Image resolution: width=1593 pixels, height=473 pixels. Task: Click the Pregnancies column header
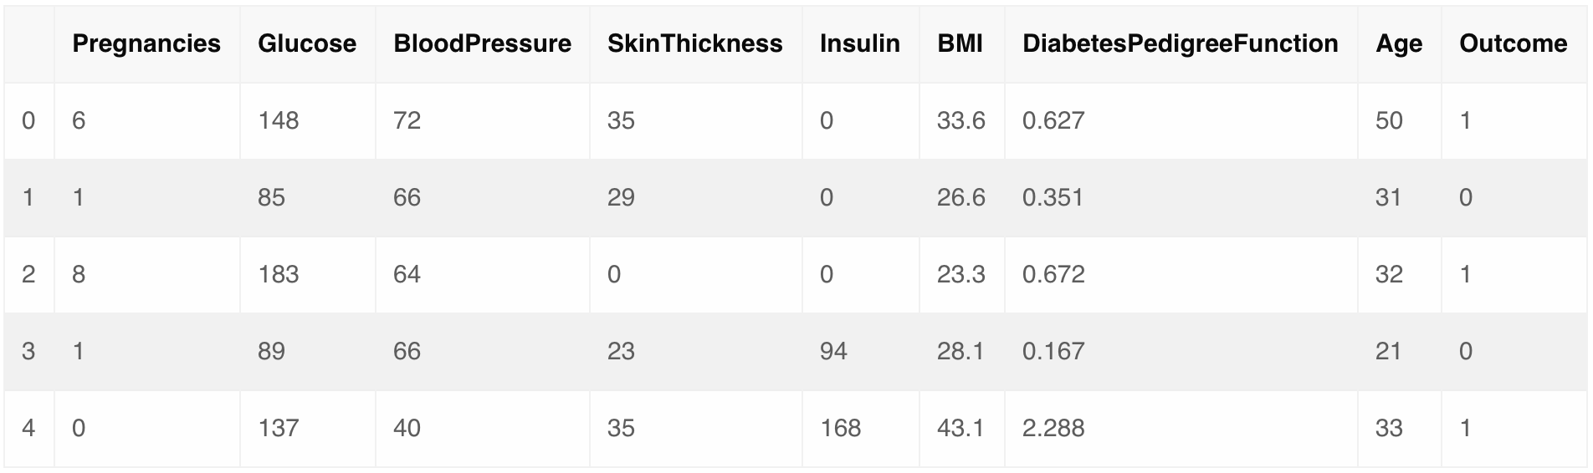point(146,44)
